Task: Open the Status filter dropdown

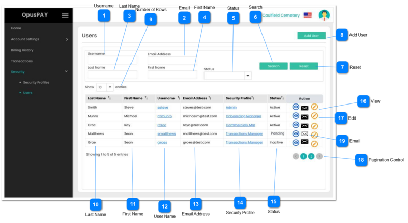Action: [247, 76]
